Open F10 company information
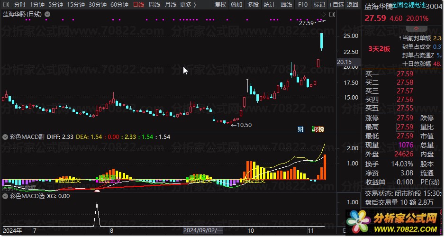 click(x=303, y=5)
